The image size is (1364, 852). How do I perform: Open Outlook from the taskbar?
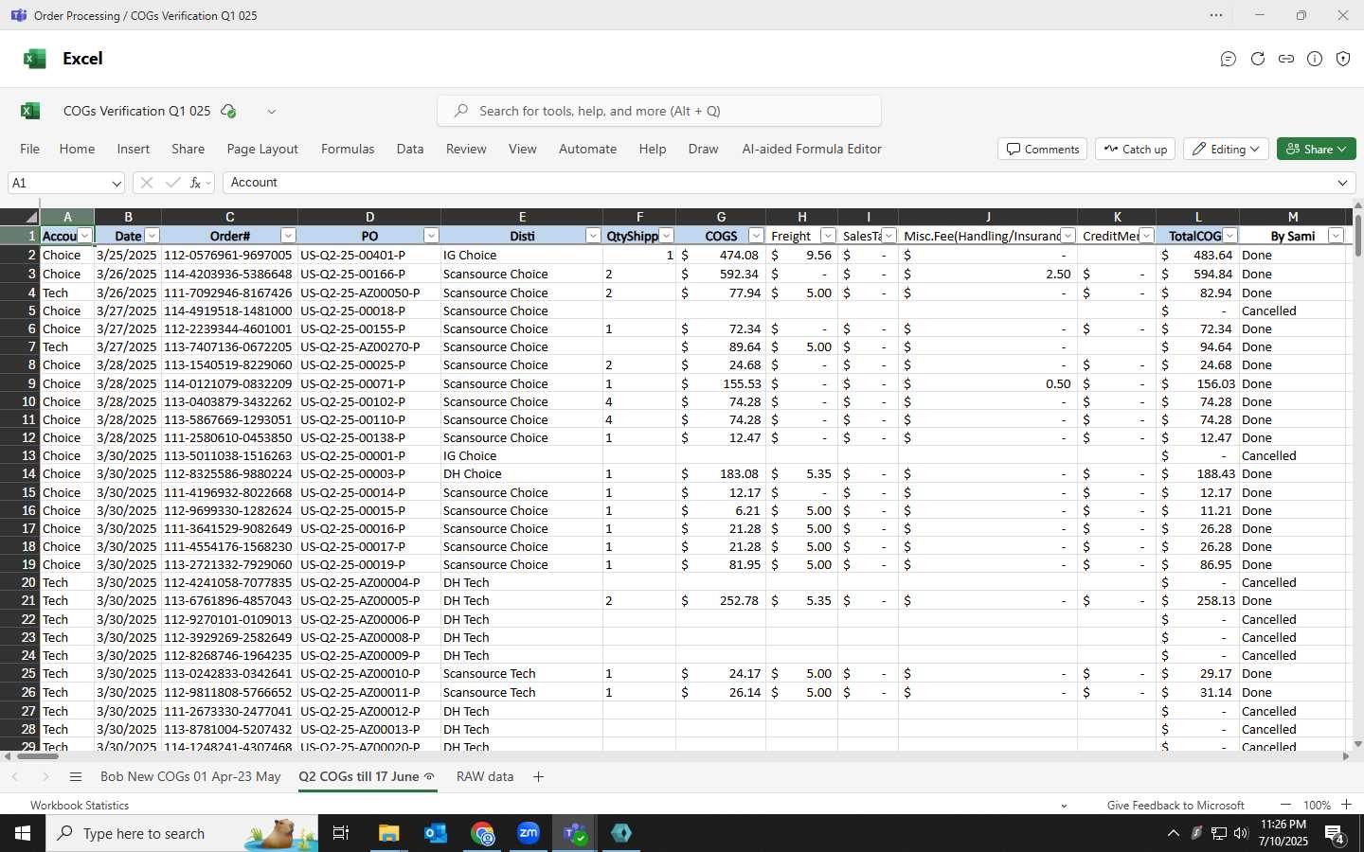point(436,833)
